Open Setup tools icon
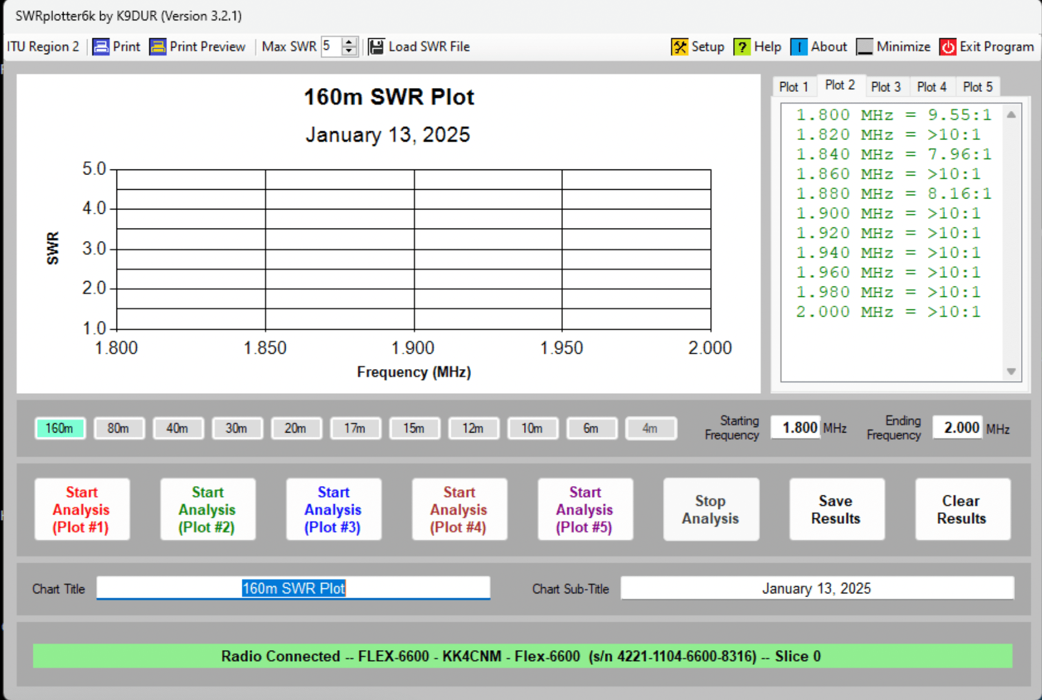This screenshot has height=700, width=1042. [x=679, y=47]
